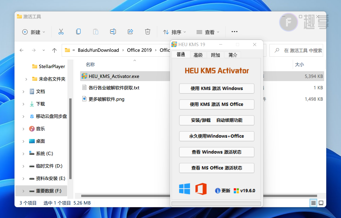Screen dimensions: 341x218
Task: Click the 名称 column header
Action: [x=90, y=64]
